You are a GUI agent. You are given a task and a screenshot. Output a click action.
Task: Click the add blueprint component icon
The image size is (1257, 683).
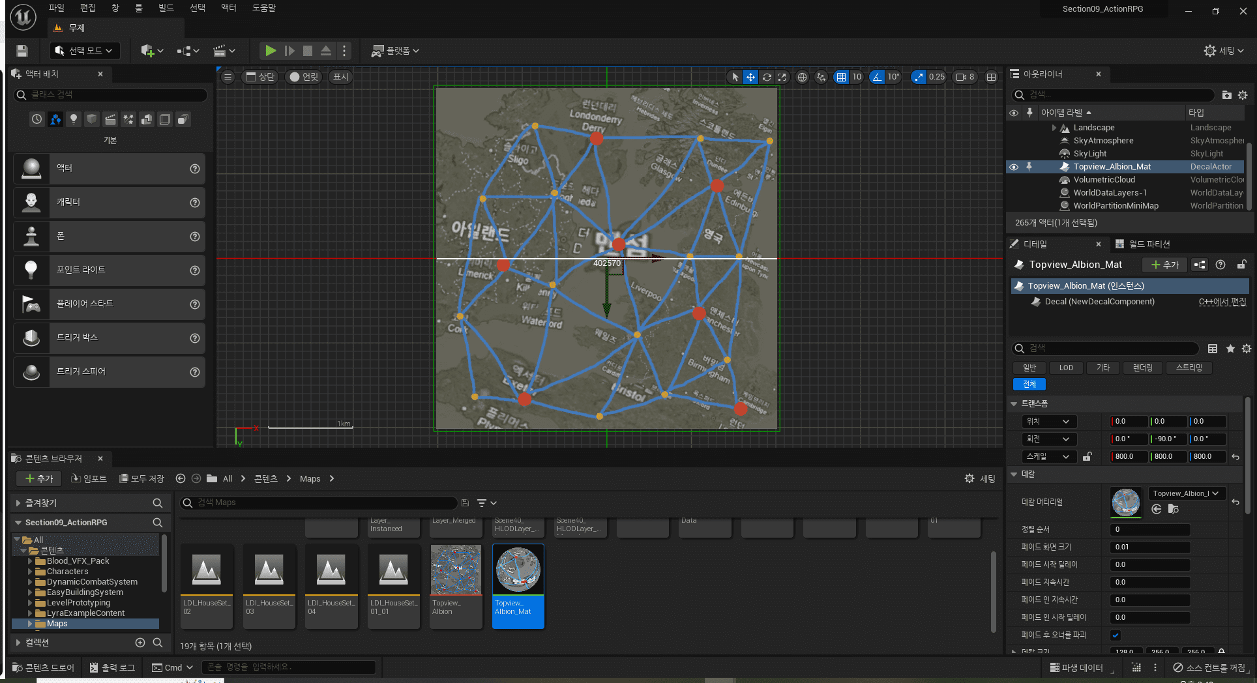pyautogui.click(x=1199, y=265)
